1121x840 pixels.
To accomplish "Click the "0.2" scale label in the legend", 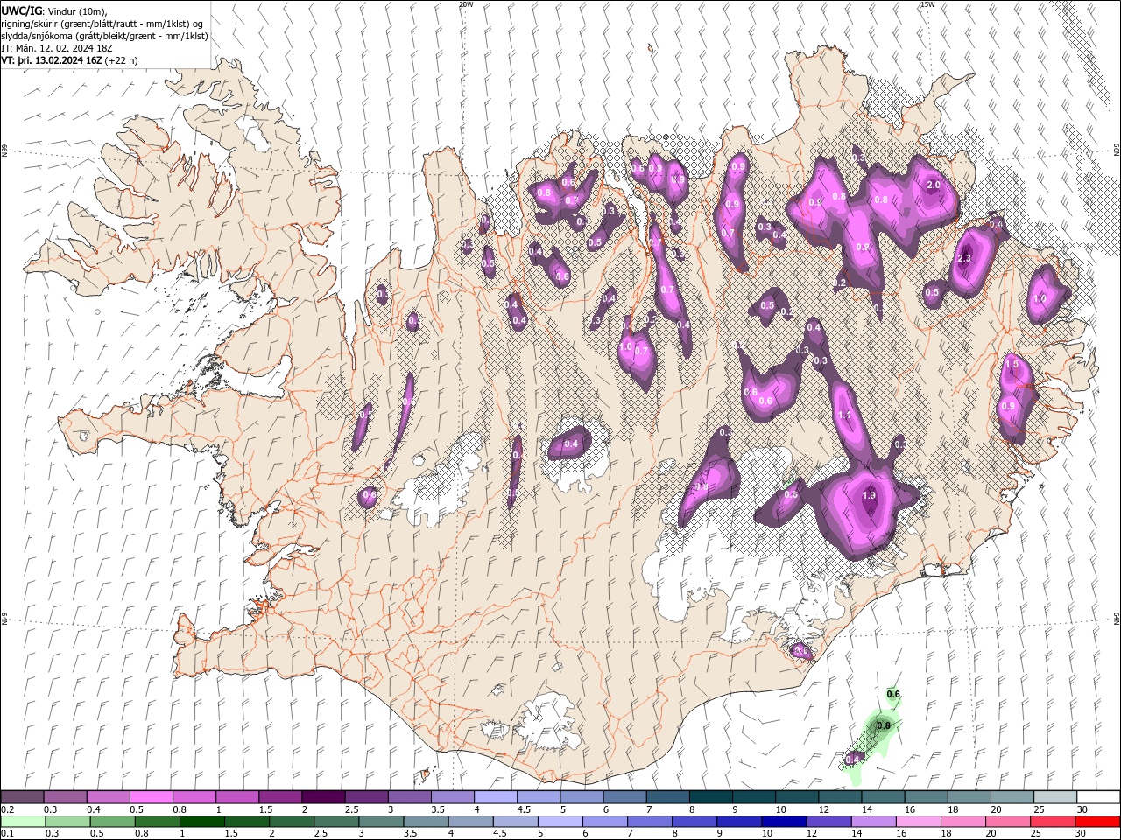I will tap(7, 809).
